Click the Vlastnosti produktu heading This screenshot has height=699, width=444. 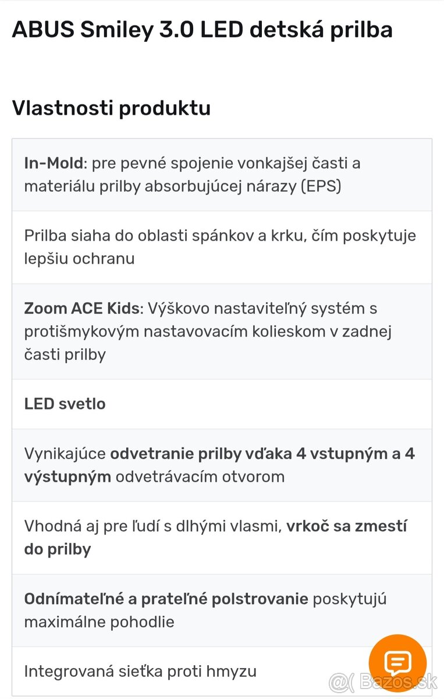[x=111, y=108]
